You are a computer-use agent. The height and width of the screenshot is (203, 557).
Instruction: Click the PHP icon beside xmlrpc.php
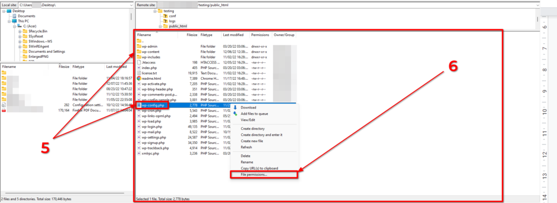(x=139, y=154)
